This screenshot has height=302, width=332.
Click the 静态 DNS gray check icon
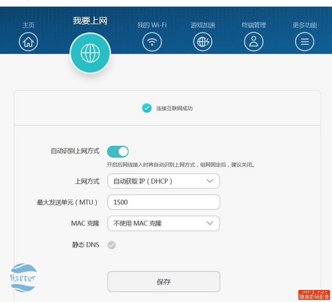click(111, 245)
